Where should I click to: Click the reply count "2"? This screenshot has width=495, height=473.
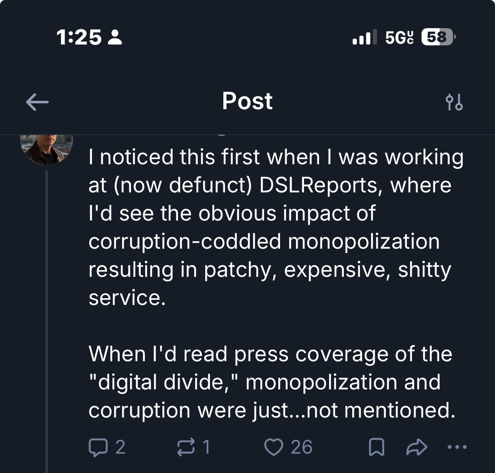[120, 447]
